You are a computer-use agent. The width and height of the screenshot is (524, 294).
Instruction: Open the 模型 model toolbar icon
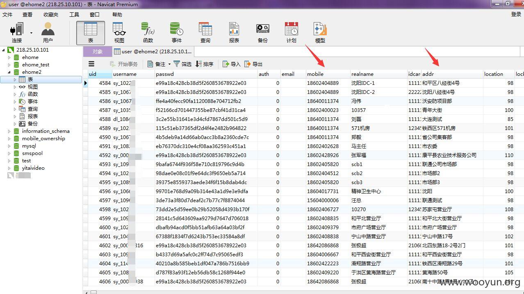[320, 33]
